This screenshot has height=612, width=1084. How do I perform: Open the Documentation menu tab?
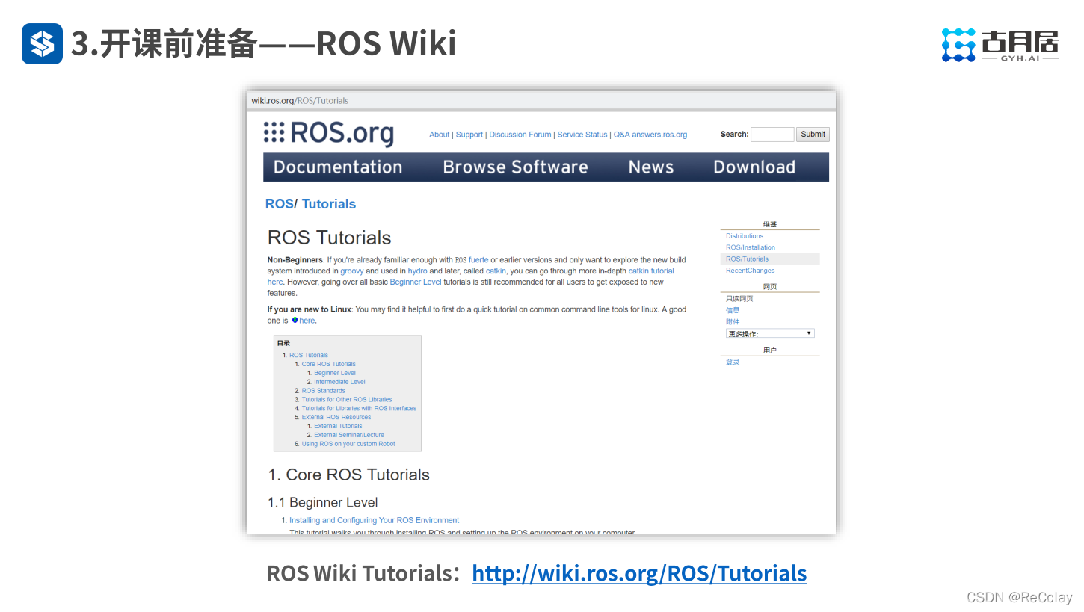(x=338, y=167)
